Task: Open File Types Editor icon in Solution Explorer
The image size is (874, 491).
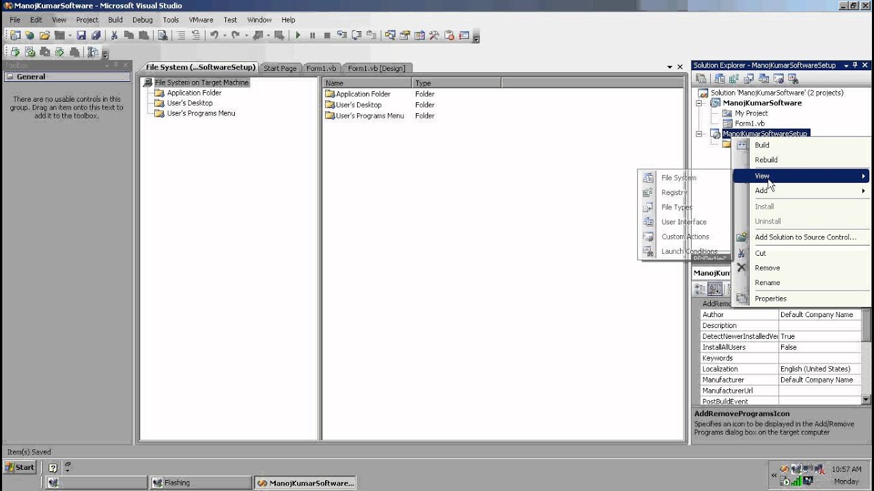Action: [x=748, y=79]
